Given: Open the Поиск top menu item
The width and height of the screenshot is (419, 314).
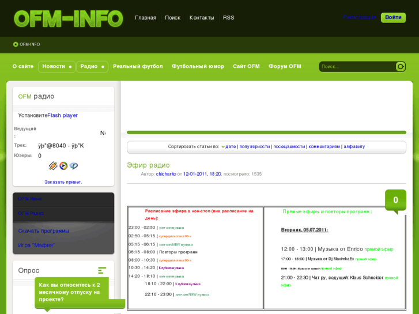Looking at the screenshot, I should 173,18.
